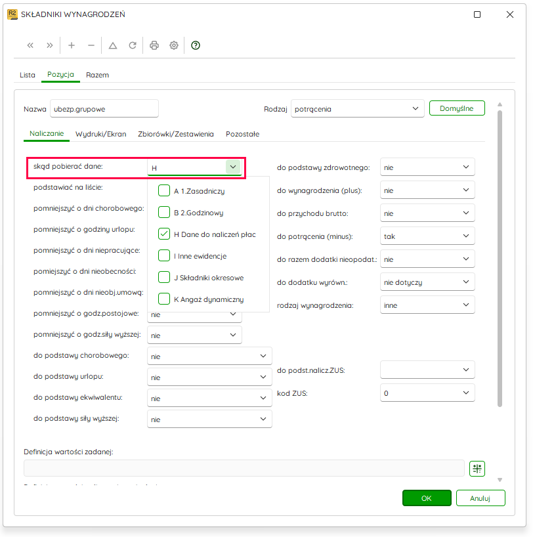Open settings gear icon in toolbar
This screenshot has width=533, height=537.
point(174,45)
